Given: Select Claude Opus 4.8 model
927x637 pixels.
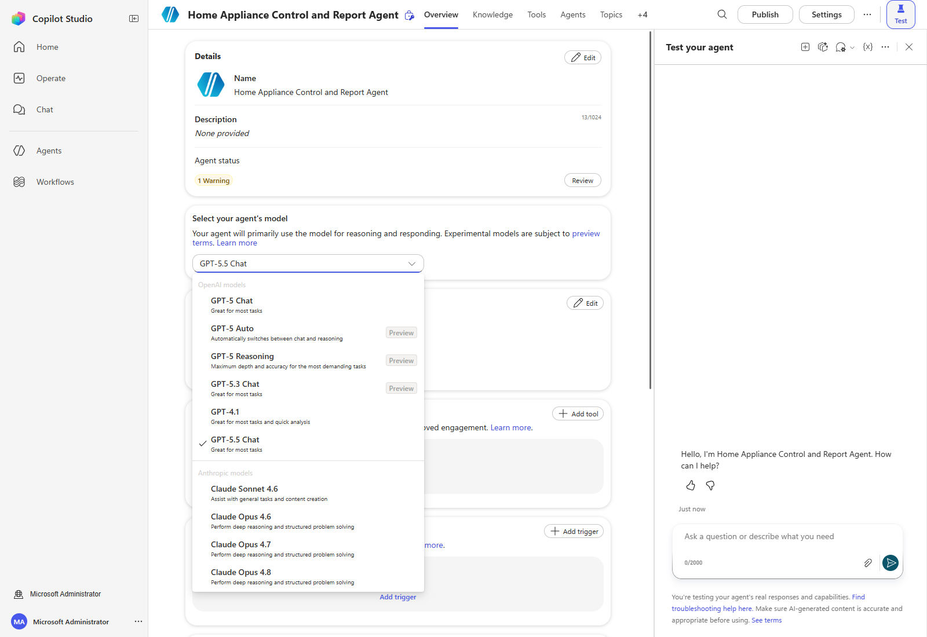Looking at the screenshot, I should 308,577.
